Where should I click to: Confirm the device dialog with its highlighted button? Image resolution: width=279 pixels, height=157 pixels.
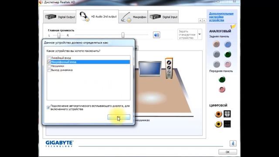(119, 117)
